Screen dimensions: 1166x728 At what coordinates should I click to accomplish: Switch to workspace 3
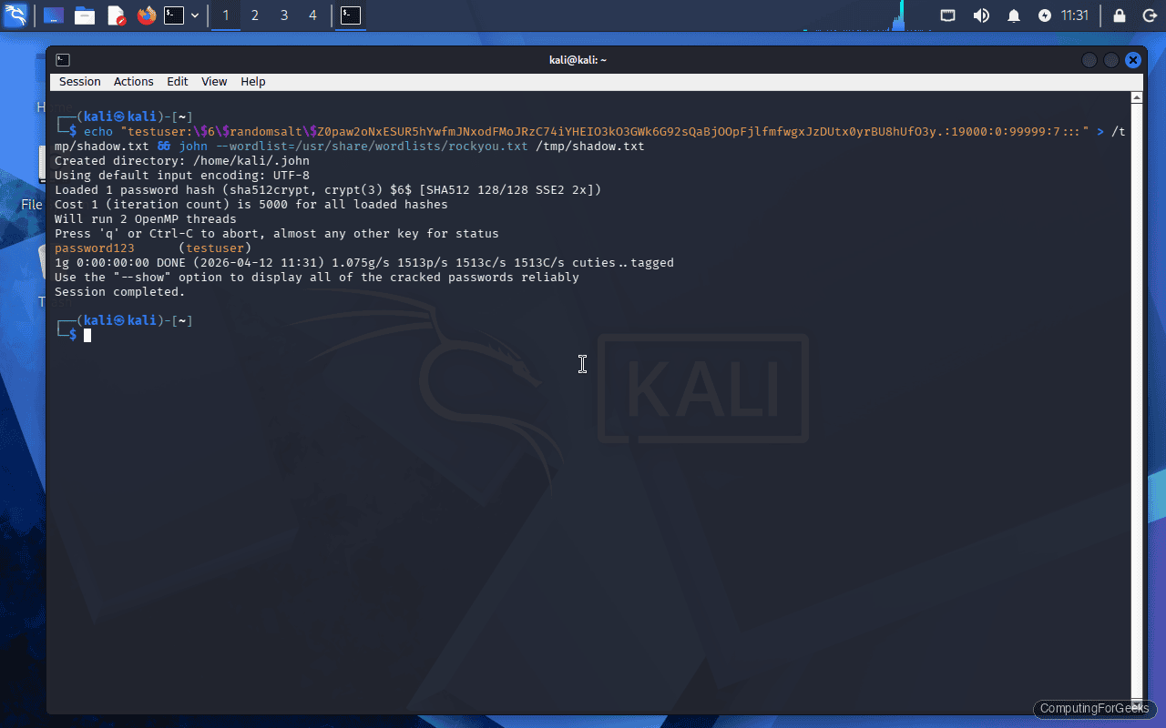tap(283, 15)
